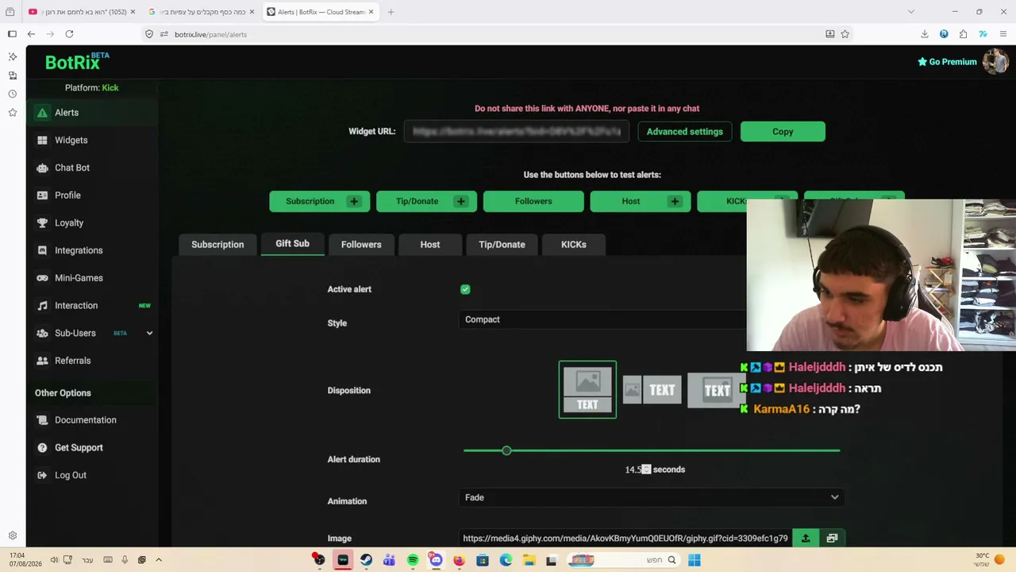This screenshot has width=1016, height=572.
Task: Open browser downloads icon
Action: [x=925, y=34]
